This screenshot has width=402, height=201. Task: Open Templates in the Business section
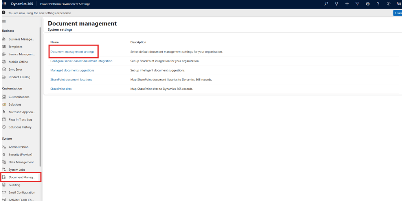(15, 47)
